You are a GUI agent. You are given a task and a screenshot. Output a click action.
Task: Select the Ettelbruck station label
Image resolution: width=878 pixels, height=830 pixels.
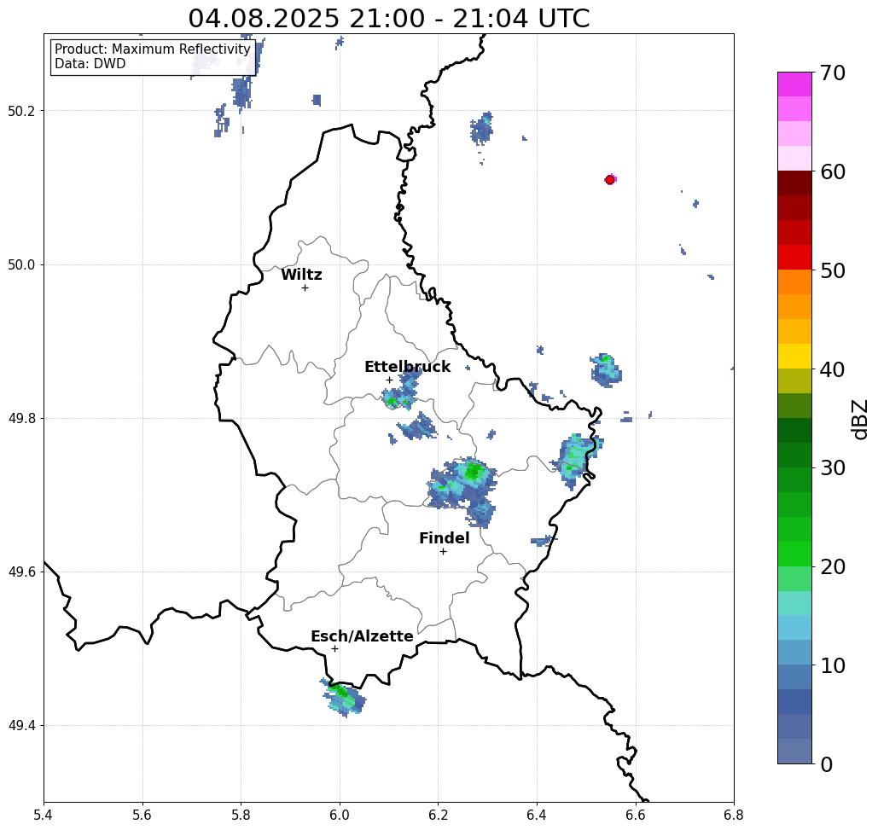click(407, 367)
